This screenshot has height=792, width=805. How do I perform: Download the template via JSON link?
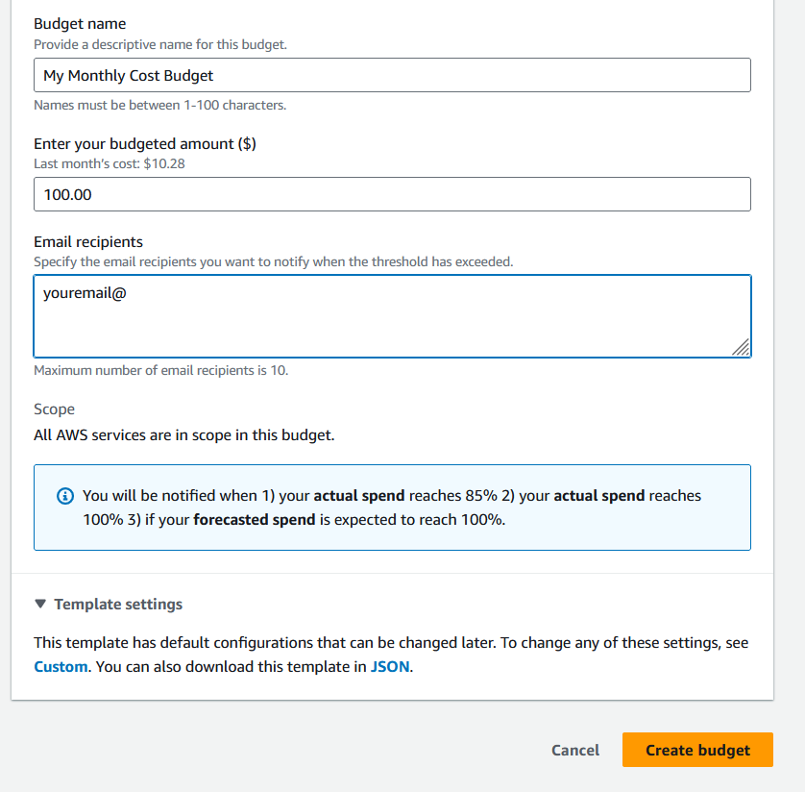point(390,667)
